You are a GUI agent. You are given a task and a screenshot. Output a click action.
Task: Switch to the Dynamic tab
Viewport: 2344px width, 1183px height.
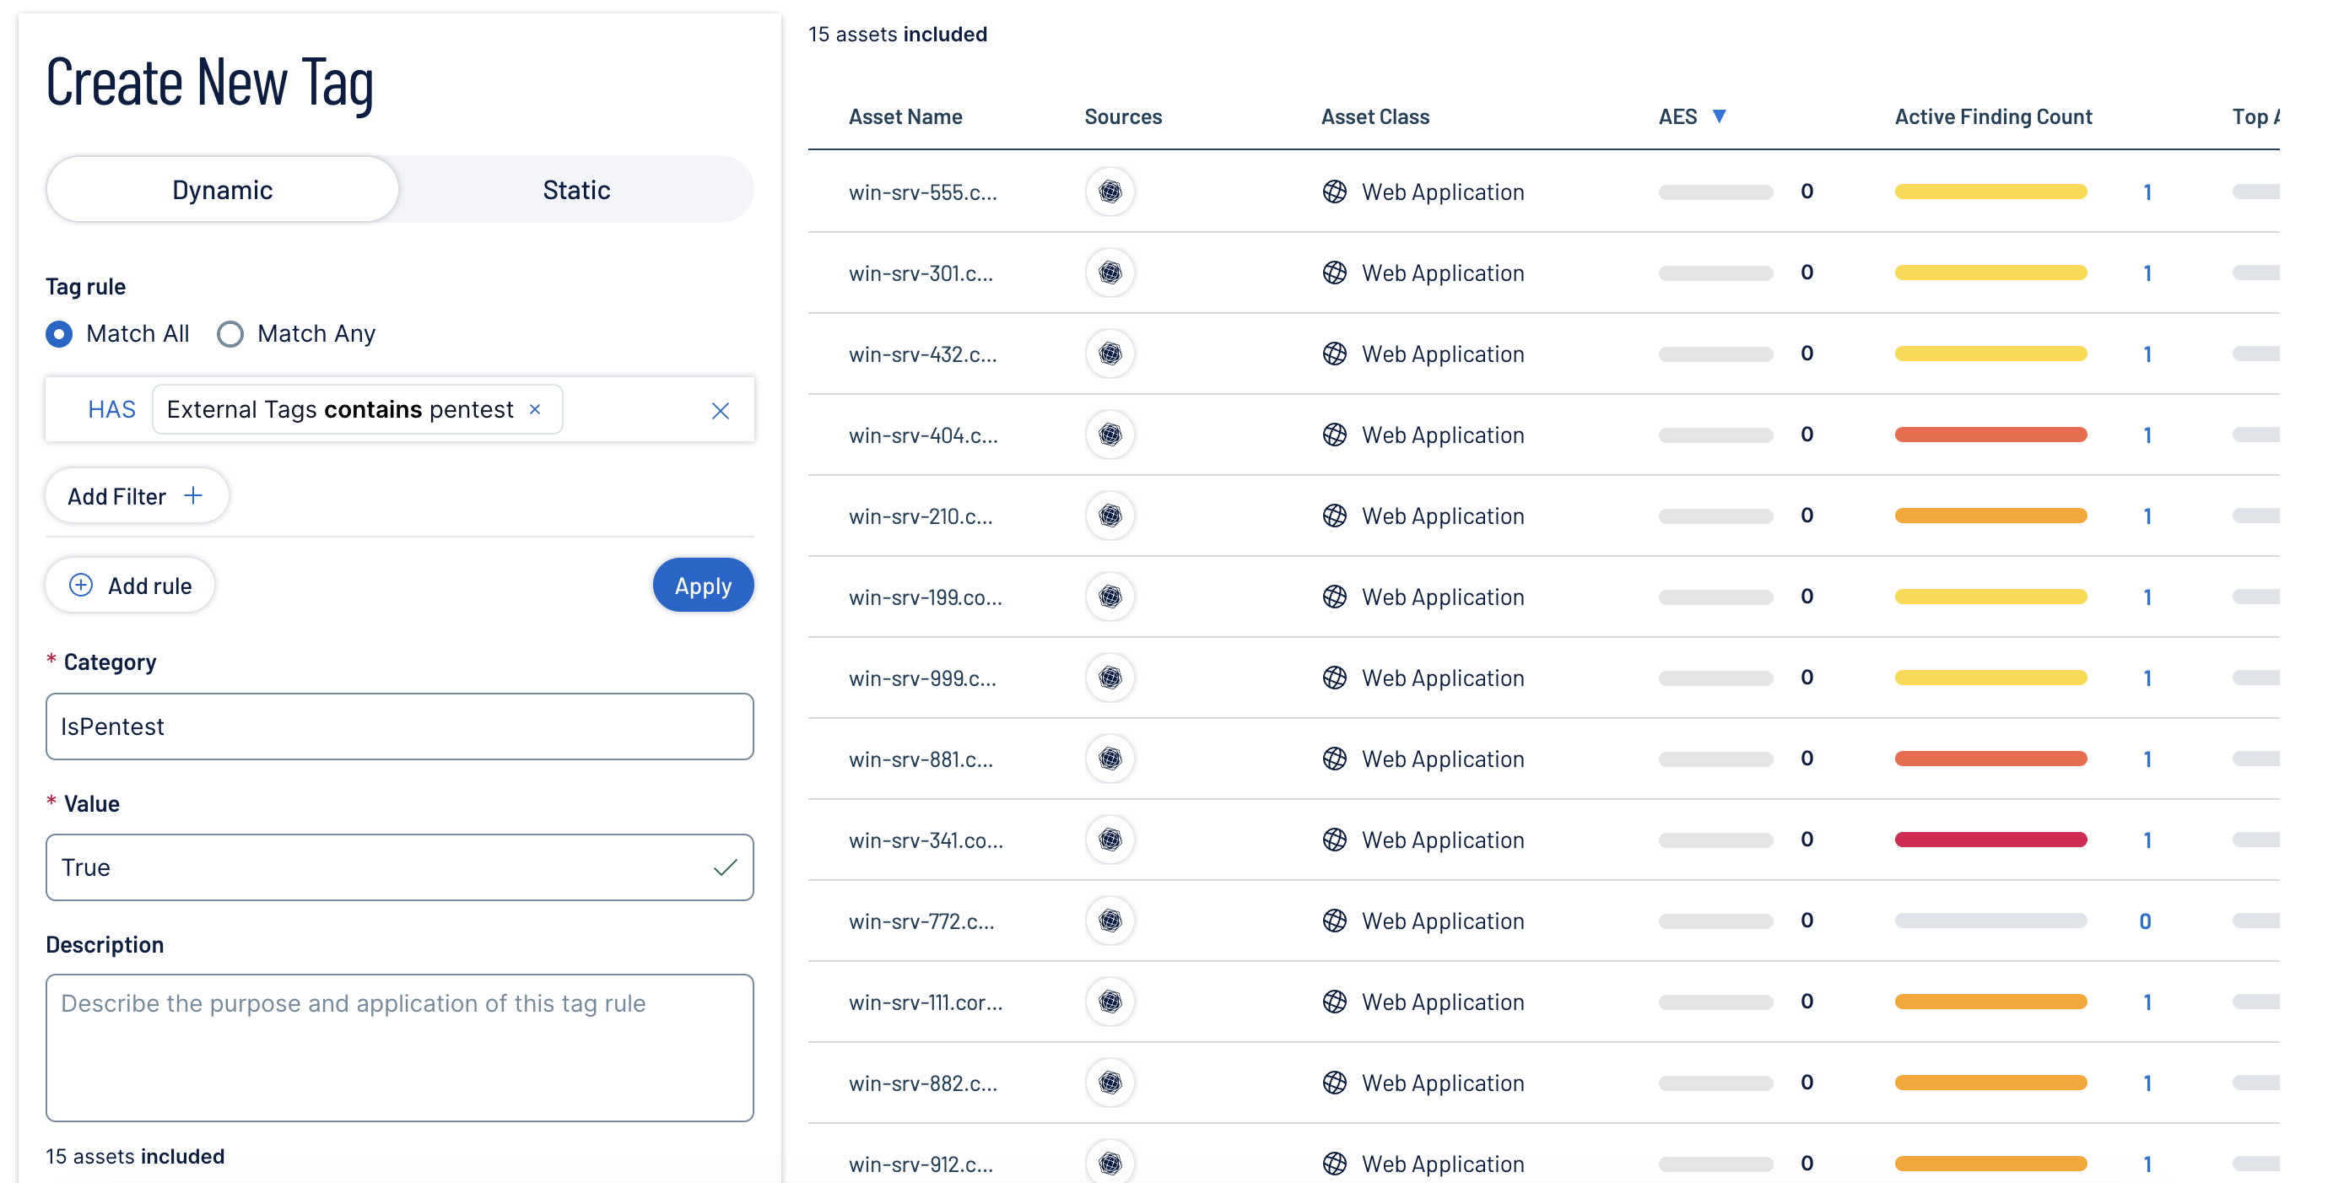(222, 189)
